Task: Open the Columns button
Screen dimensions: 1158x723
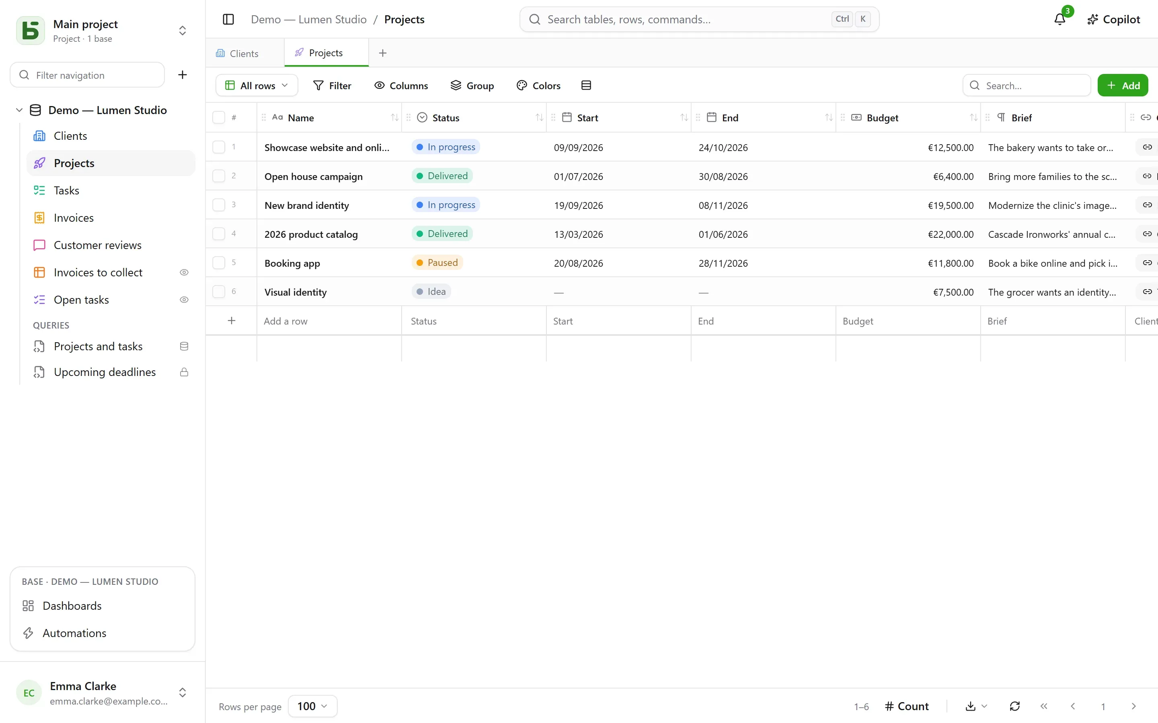Action: [x=401, y=85]
